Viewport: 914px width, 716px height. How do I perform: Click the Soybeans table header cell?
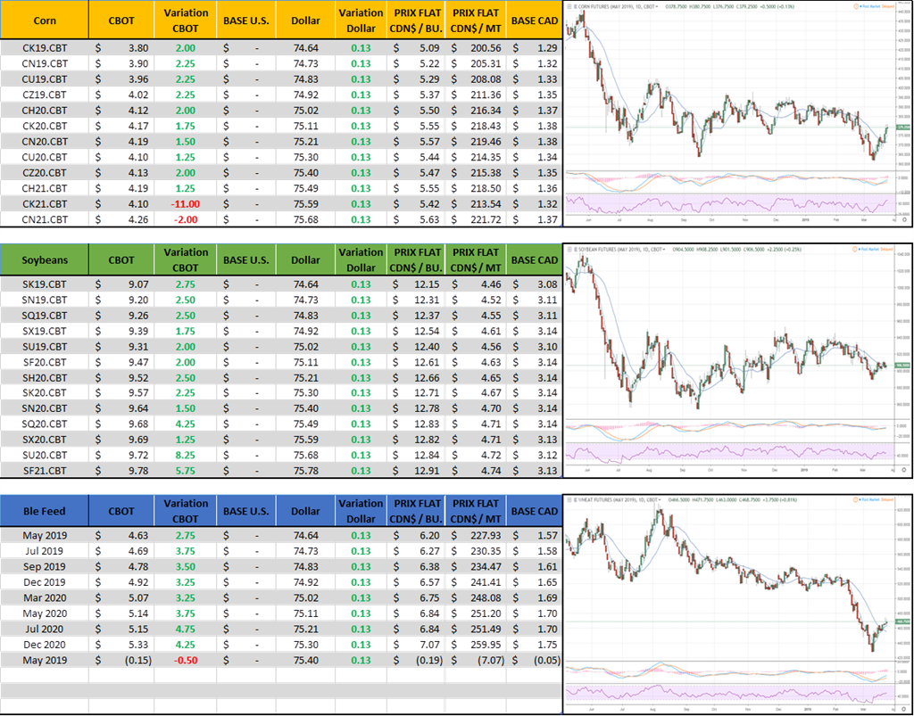coord(44,260)
